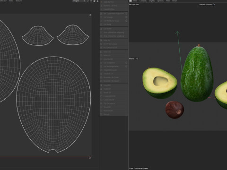Click the whole avocado model in viewport

(197, 74)
